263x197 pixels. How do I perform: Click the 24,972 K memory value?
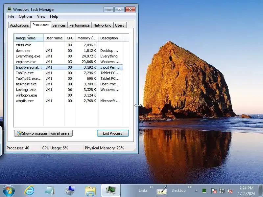click(89, 56)
